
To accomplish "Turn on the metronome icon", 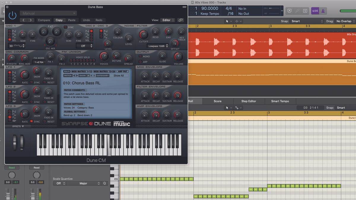I will click(323, 11).
